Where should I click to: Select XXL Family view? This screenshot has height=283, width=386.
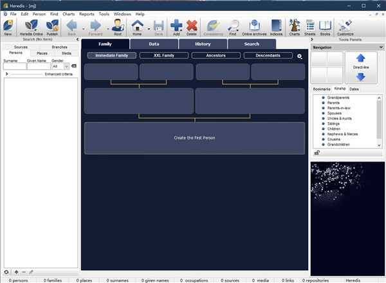pos(163,55)
